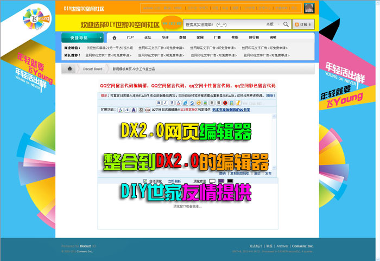The width and height of the screenshot is (380, 261).
Task: Click the 站点统计 footer link
Action: pos(256,246)
